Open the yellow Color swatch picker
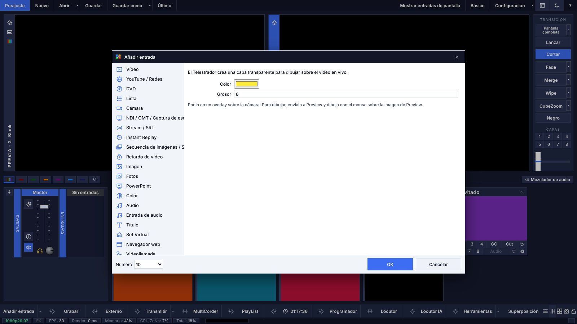 pos(247,84)
